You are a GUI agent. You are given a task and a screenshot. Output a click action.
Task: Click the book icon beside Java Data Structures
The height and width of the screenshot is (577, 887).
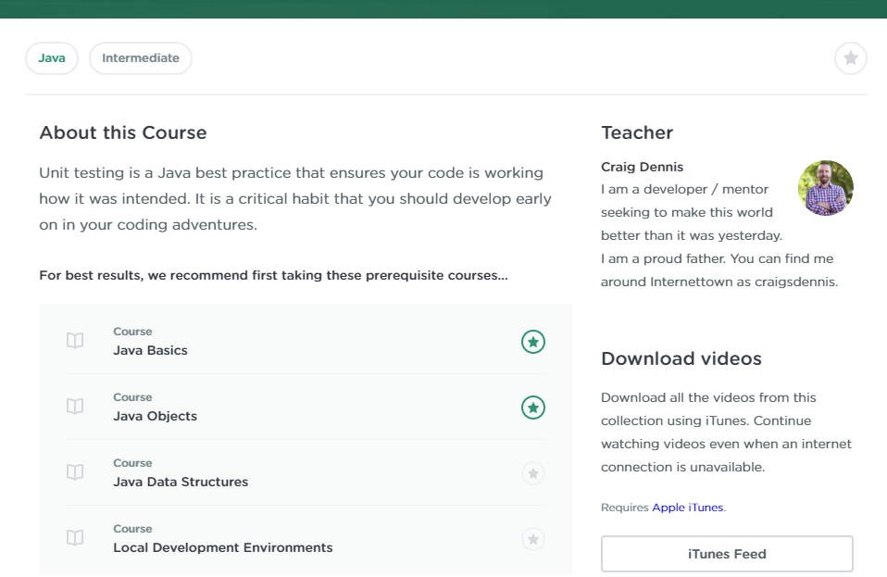(x=75, y=472)
